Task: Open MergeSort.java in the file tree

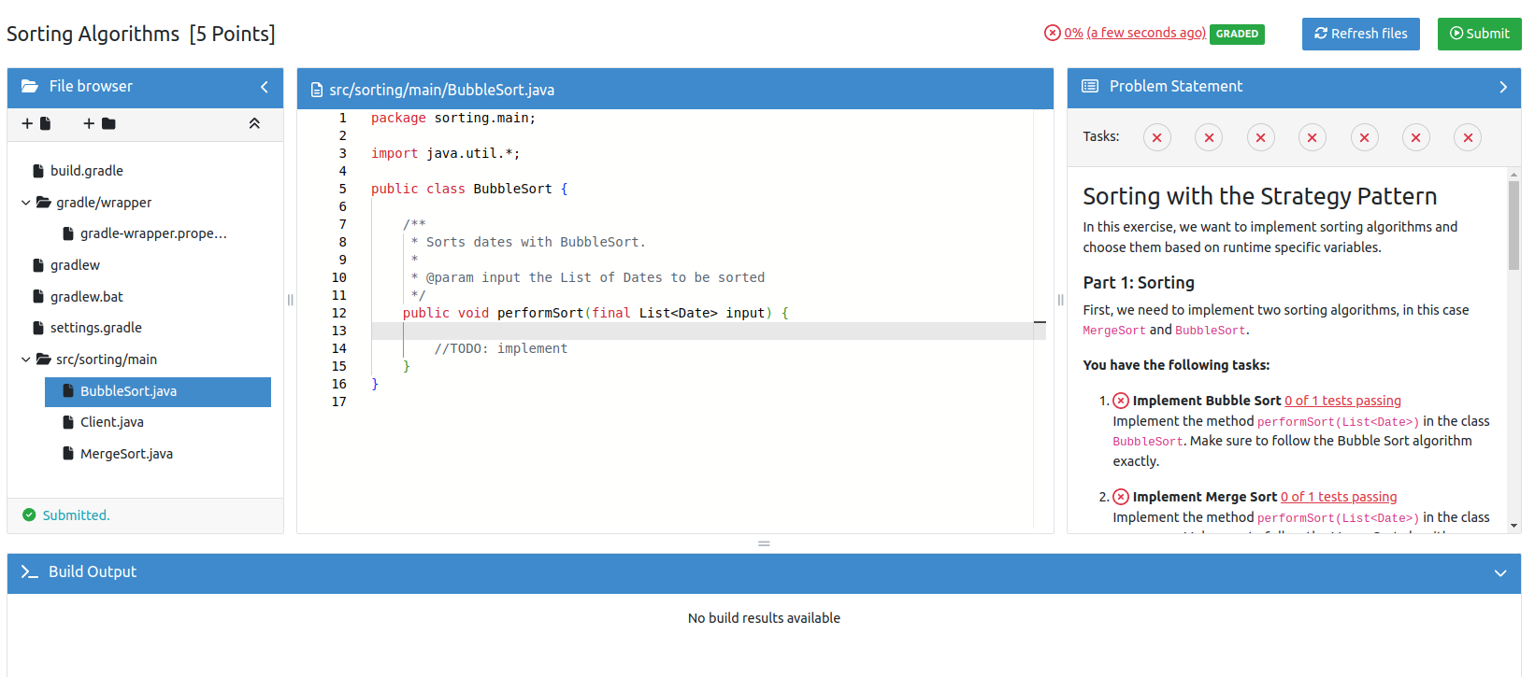Action: [x=126, y=454]
